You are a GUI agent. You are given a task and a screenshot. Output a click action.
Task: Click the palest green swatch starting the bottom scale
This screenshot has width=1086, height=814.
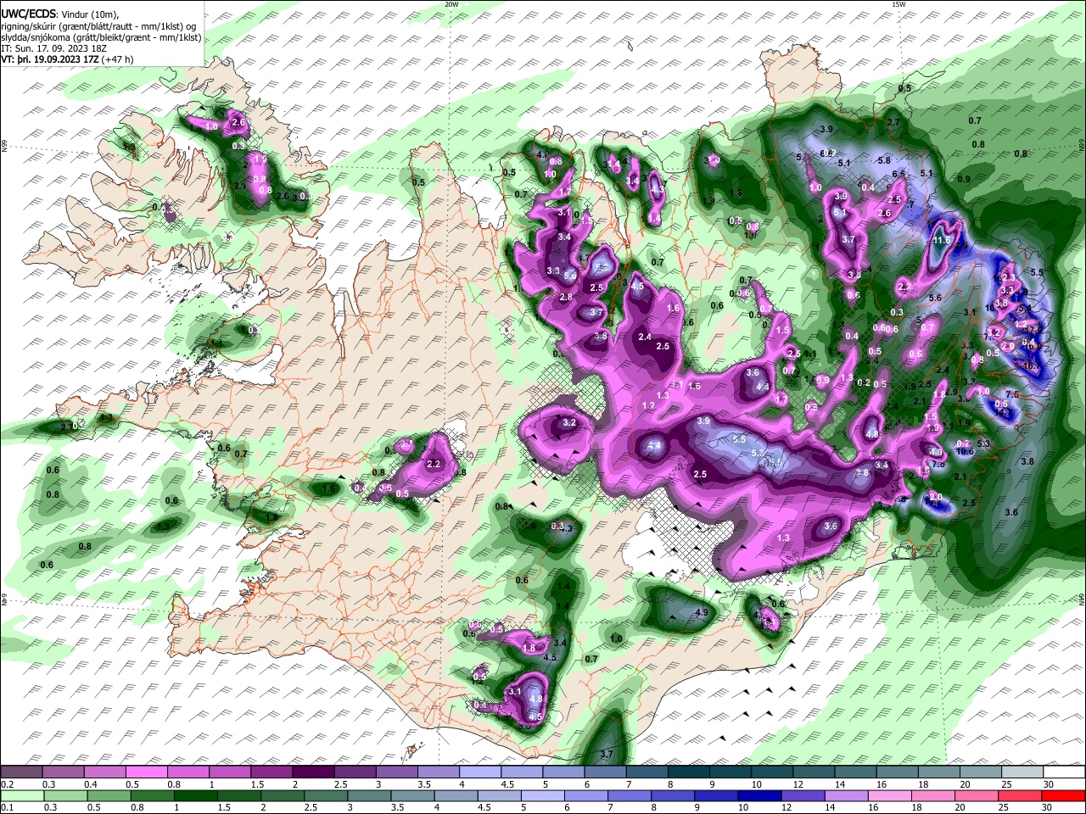point(22,795)
